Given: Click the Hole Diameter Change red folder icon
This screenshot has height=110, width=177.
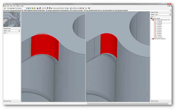Looking at the screenshot, I should (153, 39).
